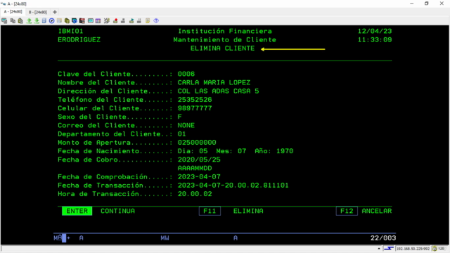The image size is (450, 253).
Task: Click the Copy toolbar icon
Action: pyautogui.click(x=13, y=20)
